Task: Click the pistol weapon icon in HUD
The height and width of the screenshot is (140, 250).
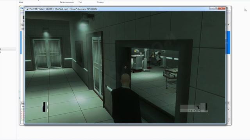Action: [196, 107]
